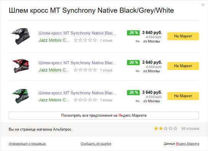Open Jazz Motors seller in third offer
The width and height of the screenshot is (208, 151).
(x=54, y=100)
